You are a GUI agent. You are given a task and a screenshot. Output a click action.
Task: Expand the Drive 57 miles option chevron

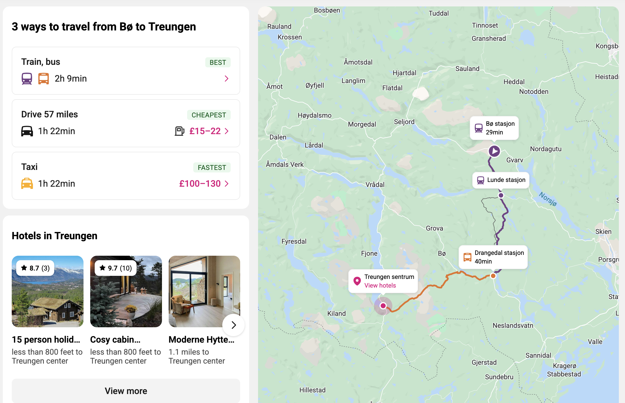tap(226, 131)
